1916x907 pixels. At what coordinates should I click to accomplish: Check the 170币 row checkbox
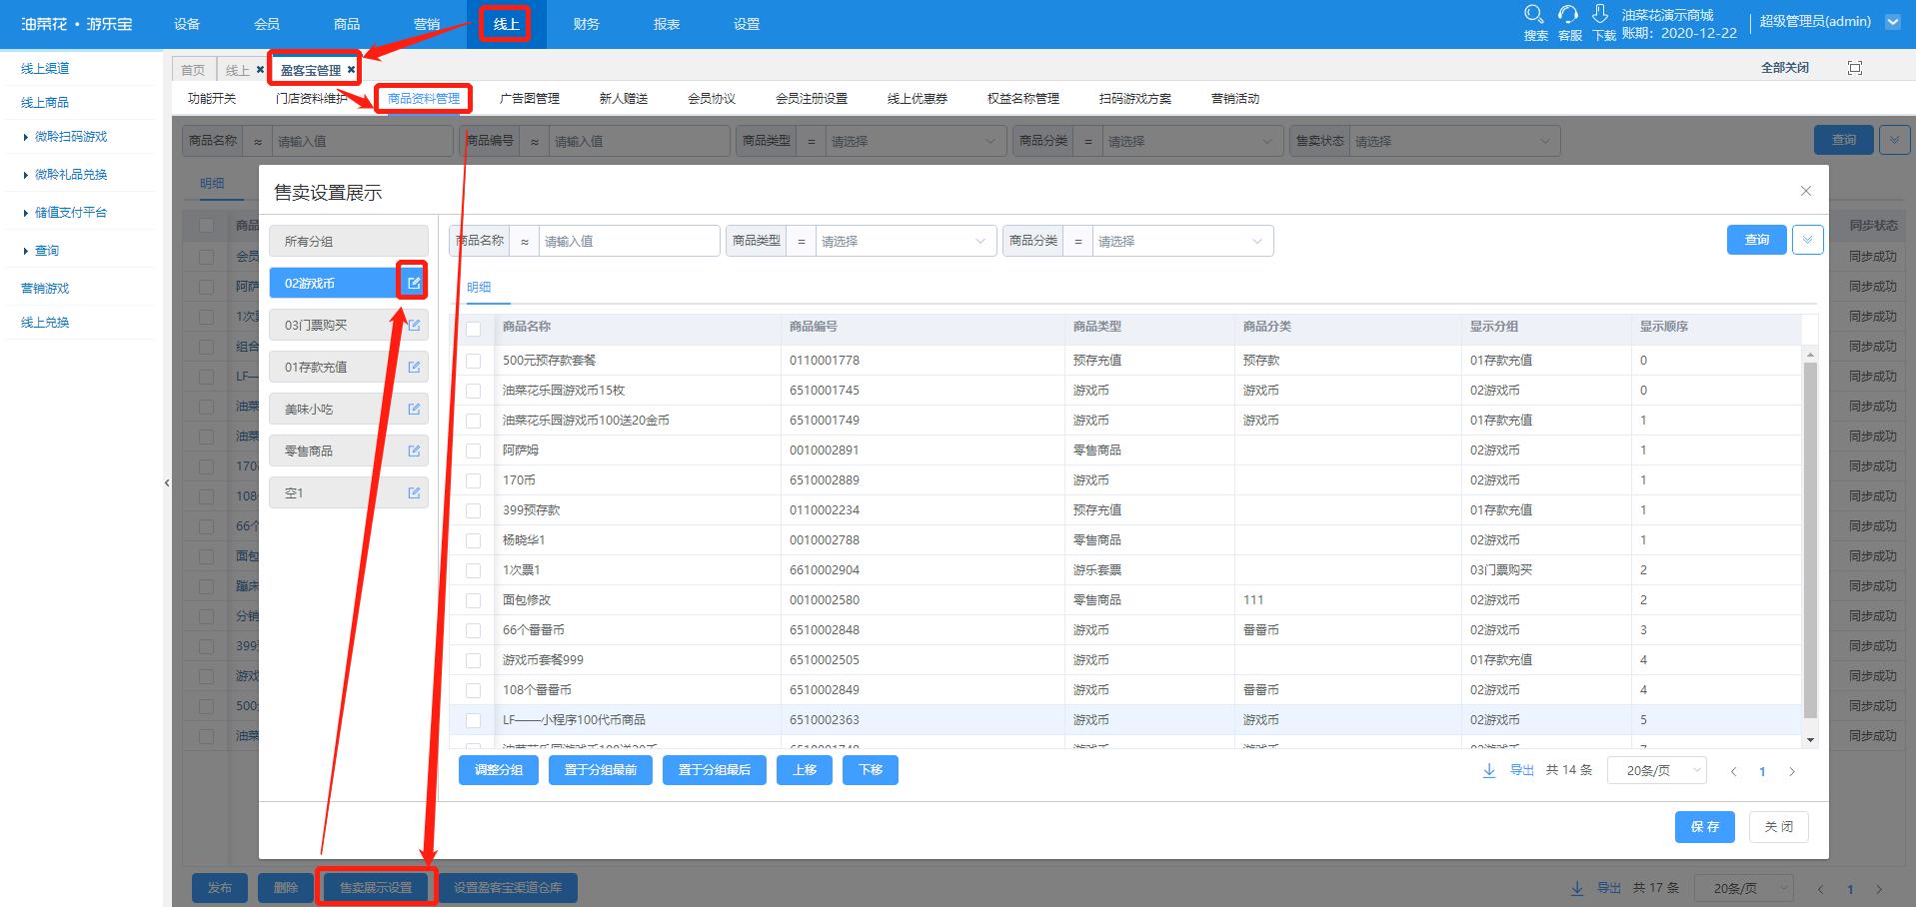point(474,480)
